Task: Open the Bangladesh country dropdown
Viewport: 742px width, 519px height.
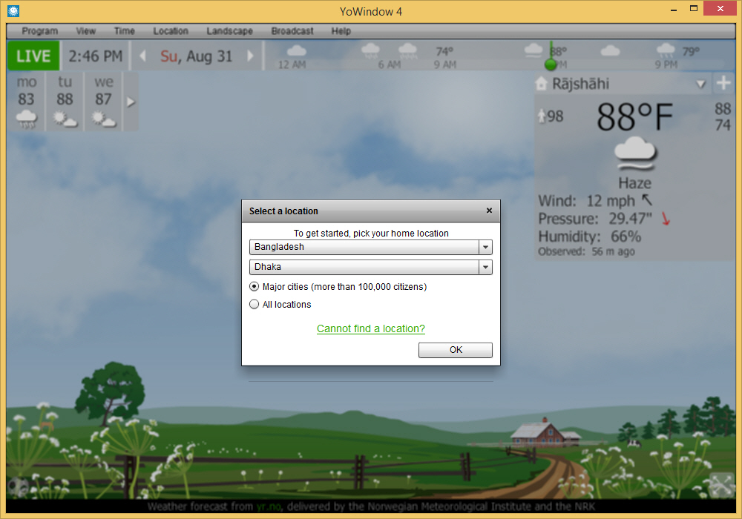Action: click(x=485, y=247)
